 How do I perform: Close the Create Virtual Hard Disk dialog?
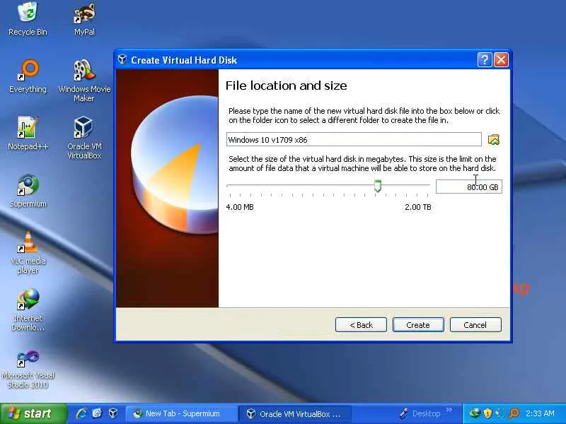tap(501, 59)
